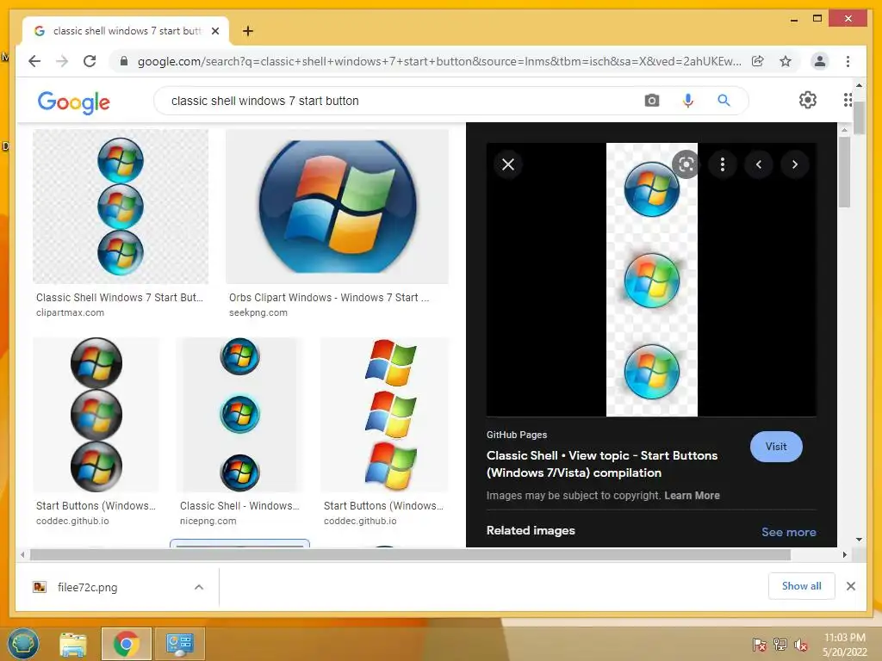Click horizontal scrollbar left arrow
This screenshot has width=882, height=661.
click(22, 555)
